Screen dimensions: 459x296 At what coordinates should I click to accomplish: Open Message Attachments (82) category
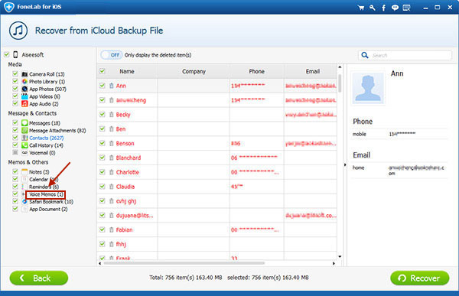pos(57,131)
